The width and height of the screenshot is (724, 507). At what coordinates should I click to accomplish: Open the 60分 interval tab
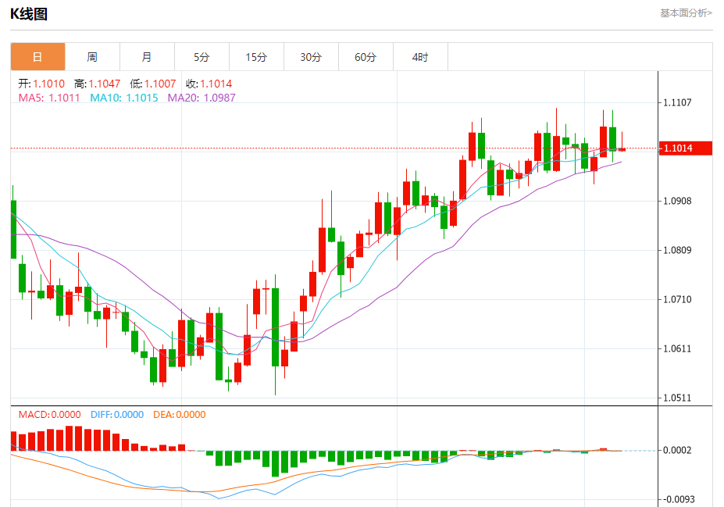(x=366, y=57)
